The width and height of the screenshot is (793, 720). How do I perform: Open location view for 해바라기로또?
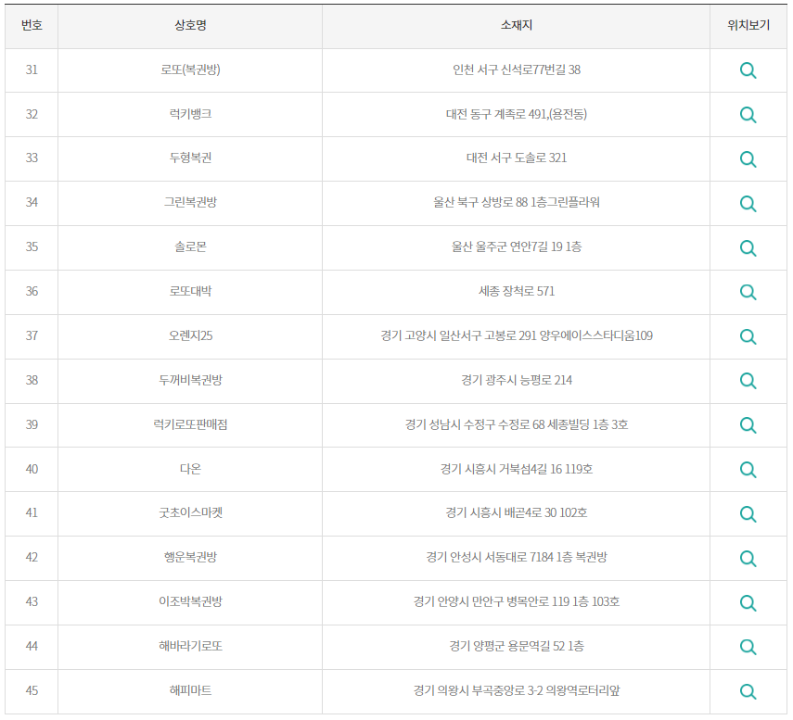(748, 647)
